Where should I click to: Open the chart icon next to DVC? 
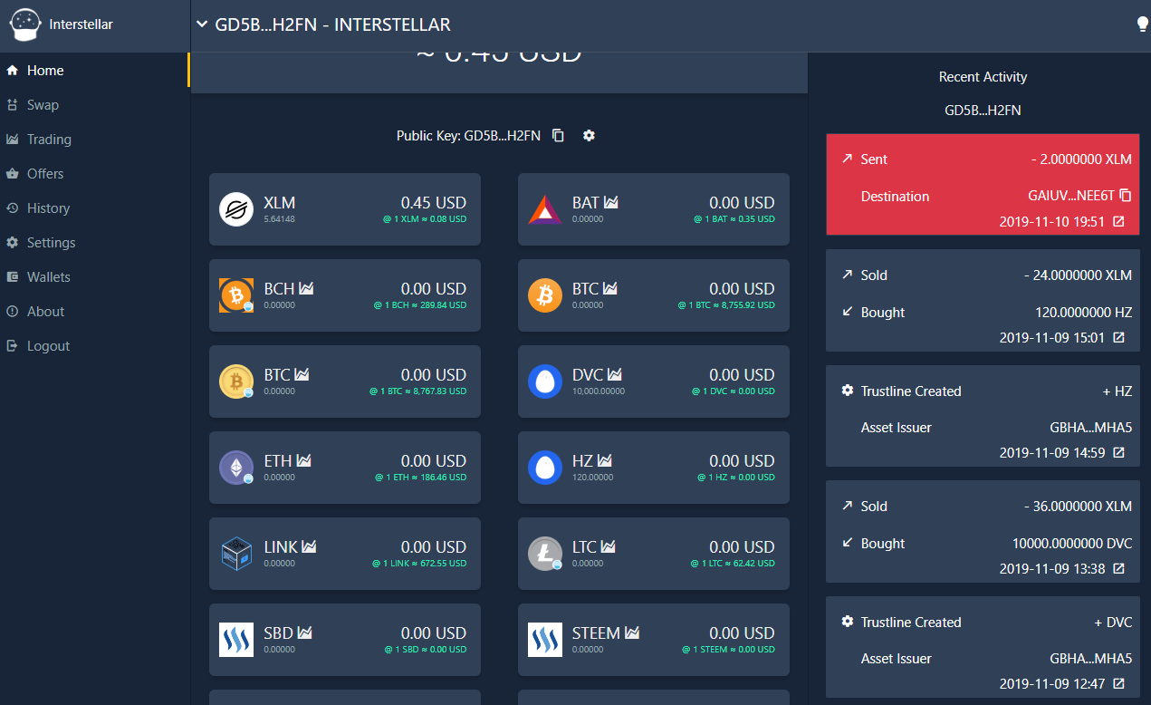coord(614,375)
